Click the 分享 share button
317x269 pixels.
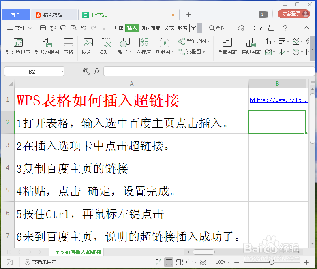coord(258,28)
